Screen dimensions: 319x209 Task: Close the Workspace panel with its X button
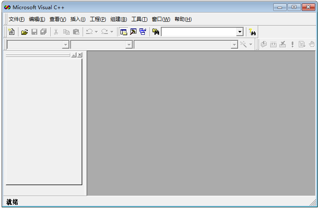pyautogui.click(x=80, y=55)
